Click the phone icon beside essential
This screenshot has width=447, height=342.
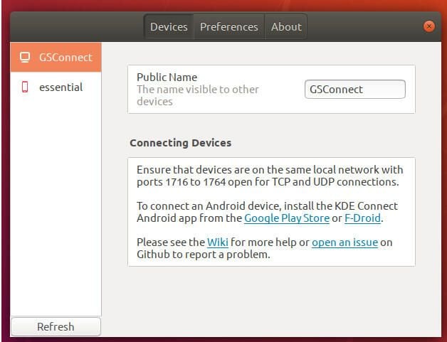(x=25, y=87)
